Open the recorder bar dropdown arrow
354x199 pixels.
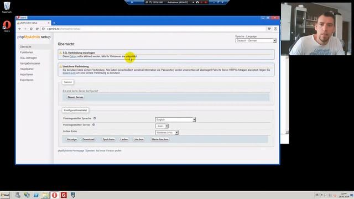(x=193, y=2)
